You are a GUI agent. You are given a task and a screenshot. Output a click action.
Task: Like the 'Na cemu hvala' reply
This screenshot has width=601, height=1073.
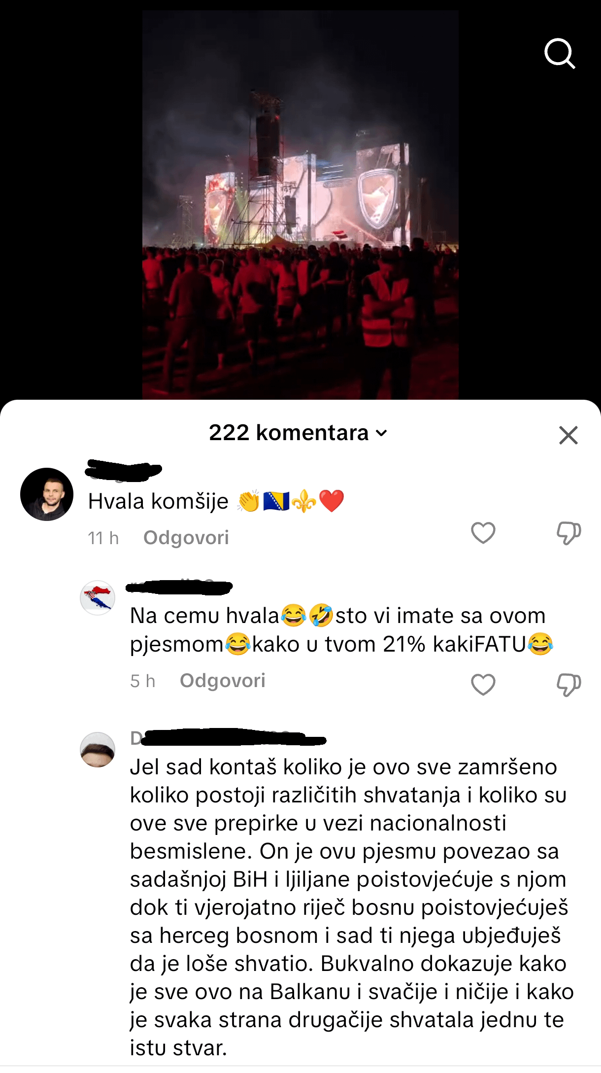[483, 685]
